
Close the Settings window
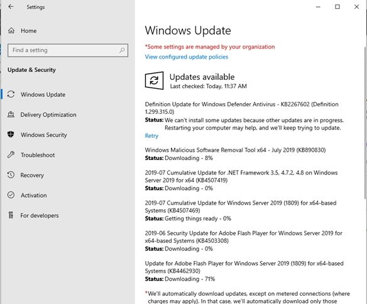[x=356, y=7]
